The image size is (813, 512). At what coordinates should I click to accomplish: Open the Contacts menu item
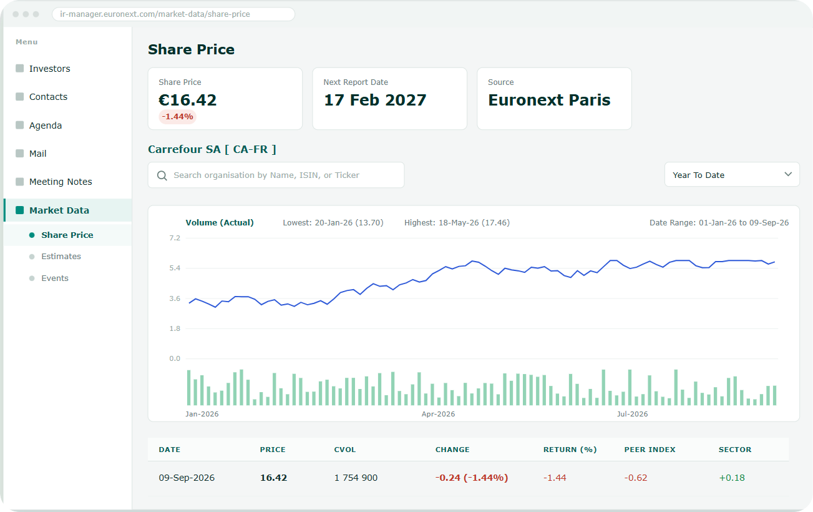[67, 97]
